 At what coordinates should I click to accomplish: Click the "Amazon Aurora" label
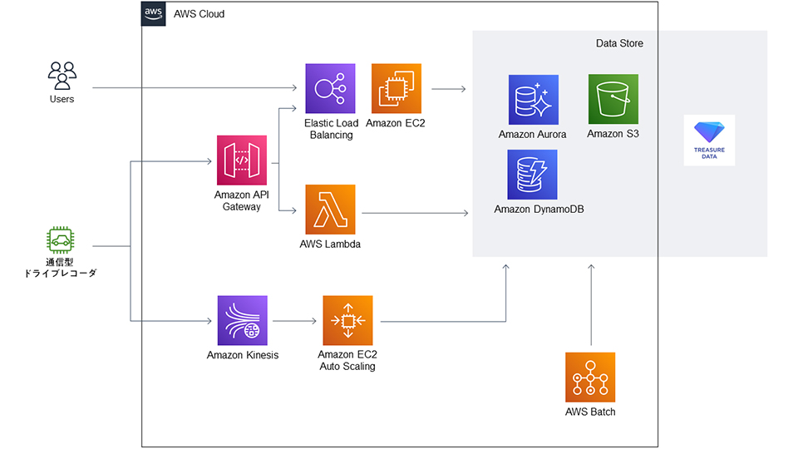coord(532,135)
